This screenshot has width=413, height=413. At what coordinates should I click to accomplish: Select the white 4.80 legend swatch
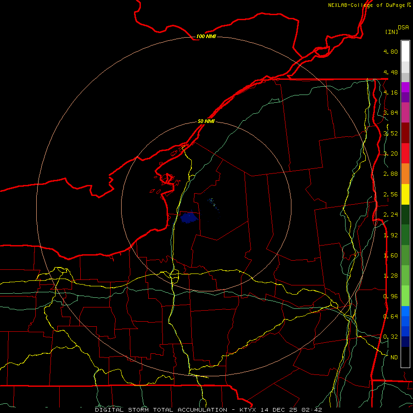(x=405, y=51)
